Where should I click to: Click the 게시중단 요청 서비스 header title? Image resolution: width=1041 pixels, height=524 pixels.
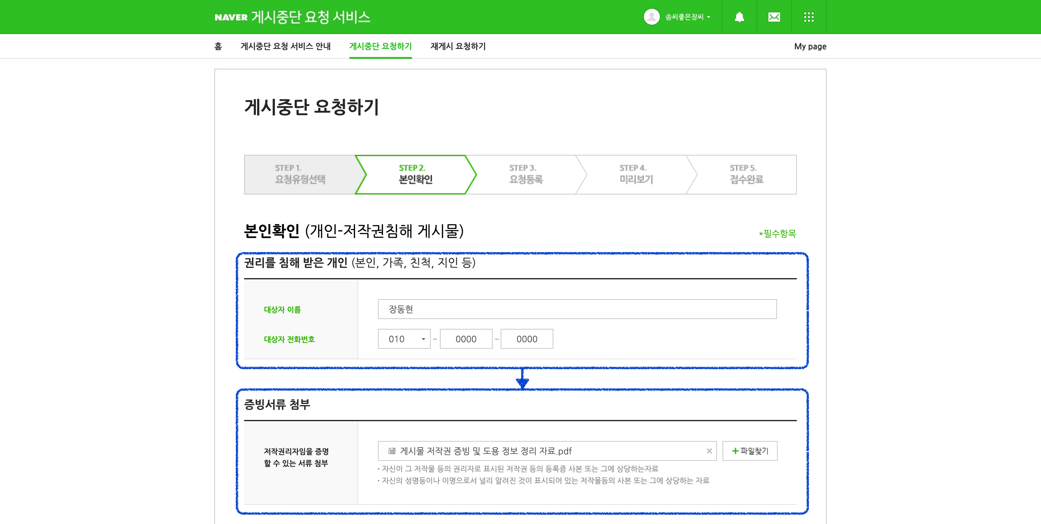tap(310, 17)
